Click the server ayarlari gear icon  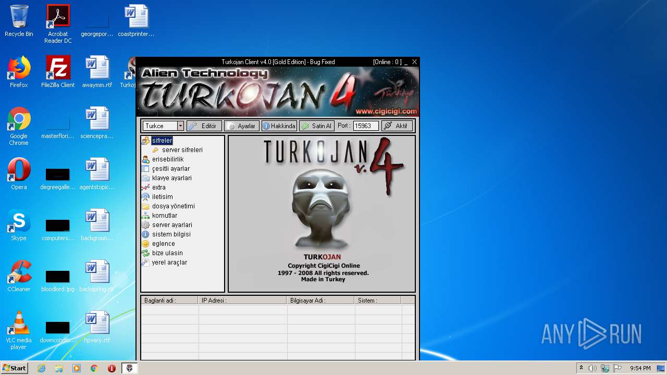pos(145,225)
